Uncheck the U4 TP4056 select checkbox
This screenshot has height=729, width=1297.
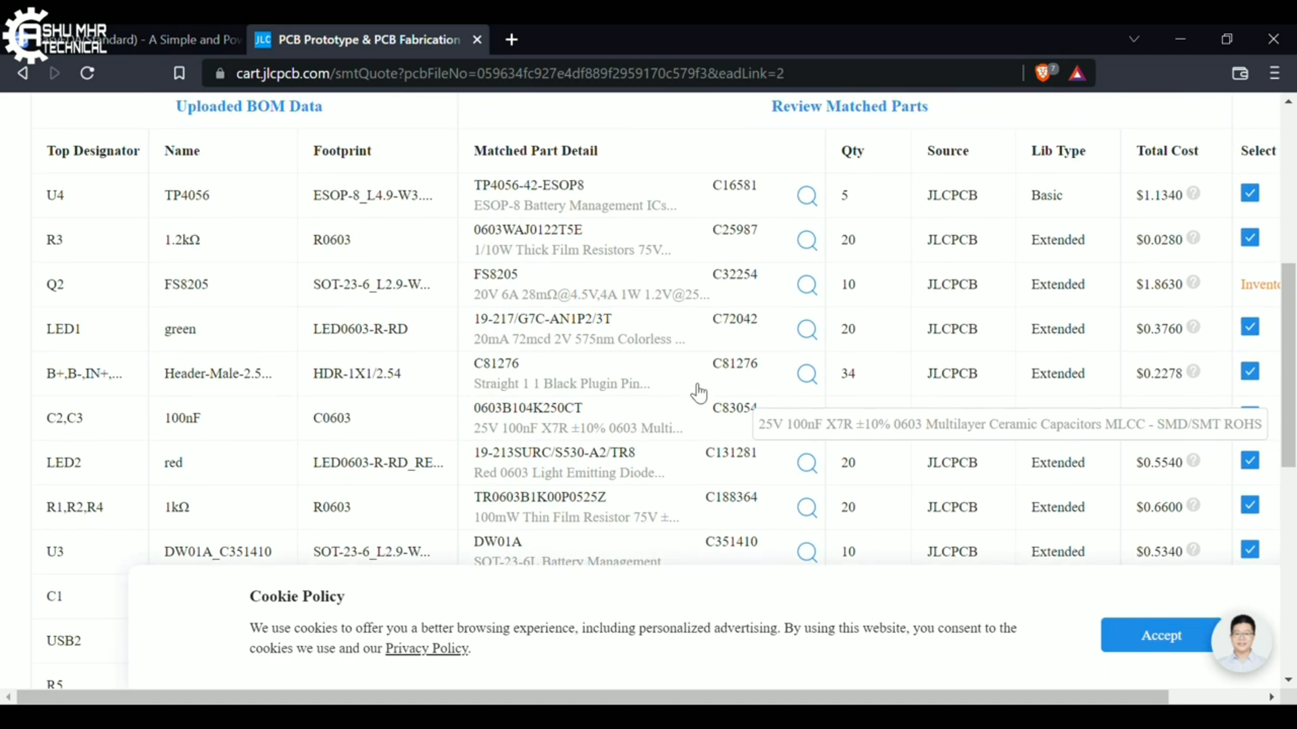pyautogui.click(x=1250, y=193)
